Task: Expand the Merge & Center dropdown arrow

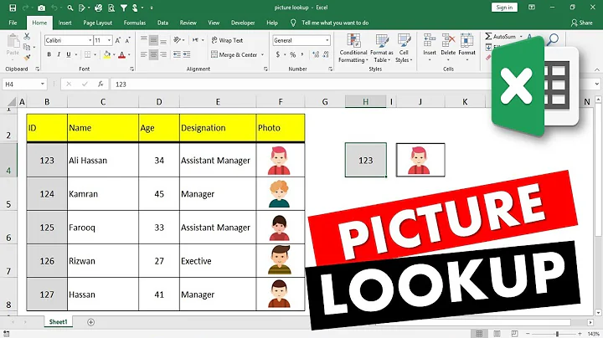Action: click(262, 55)
